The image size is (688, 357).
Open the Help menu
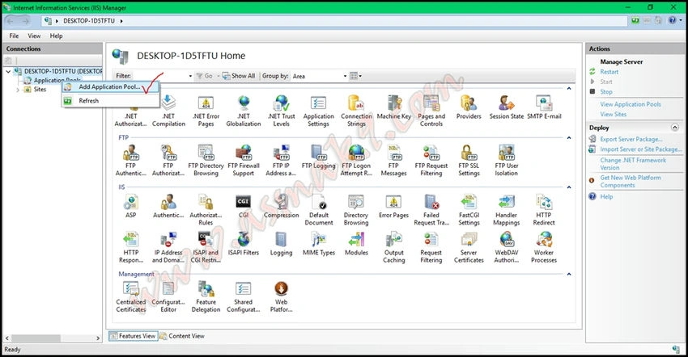[56, 36]
